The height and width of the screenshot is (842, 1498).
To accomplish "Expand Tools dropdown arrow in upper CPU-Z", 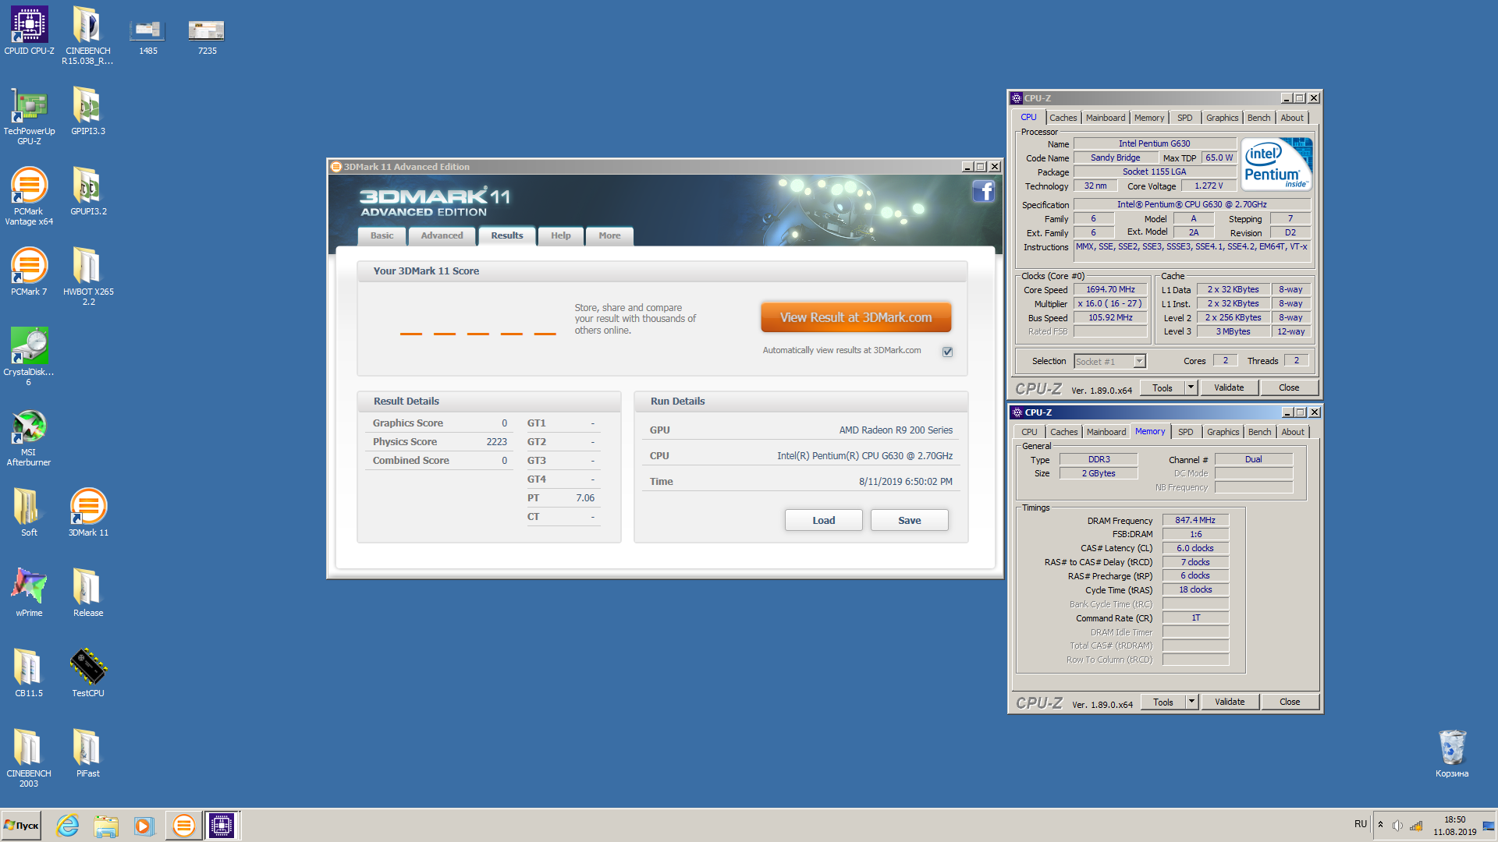I will (x=1191, y=387).
